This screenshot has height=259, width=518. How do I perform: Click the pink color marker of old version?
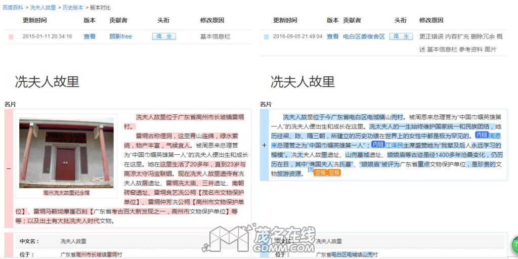tap(11, 37)
